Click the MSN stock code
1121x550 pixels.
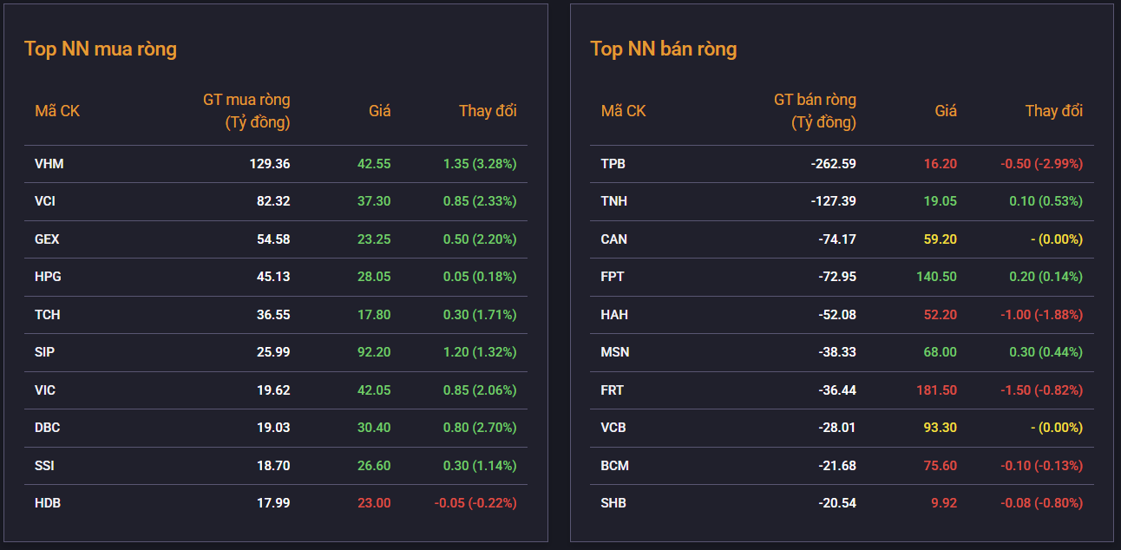615,352
